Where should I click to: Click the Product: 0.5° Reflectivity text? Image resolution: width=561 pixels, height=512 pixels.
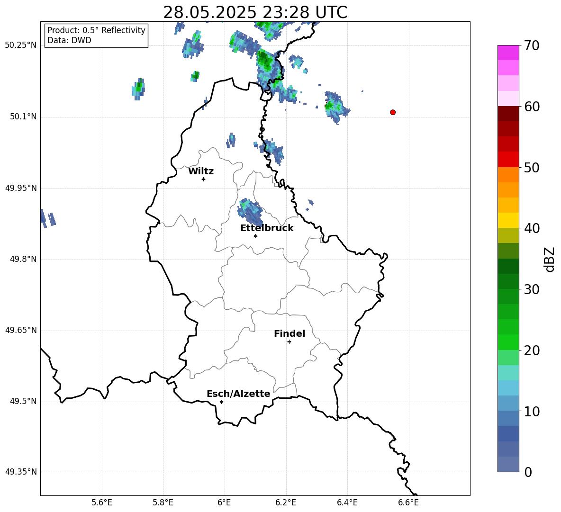tap(96, 30)
